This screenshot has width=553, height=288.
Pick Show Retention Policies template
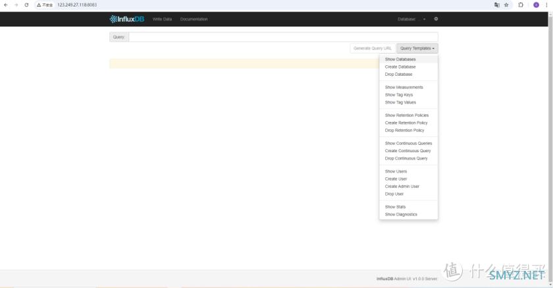(x=406, y=115)
